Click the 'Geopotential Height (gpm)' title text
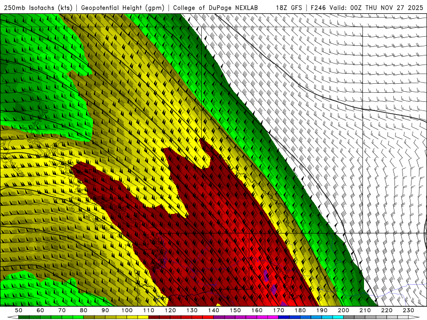The width and height of the screenshot is (427, 320). pyautogui.click(x=123, y=8)
